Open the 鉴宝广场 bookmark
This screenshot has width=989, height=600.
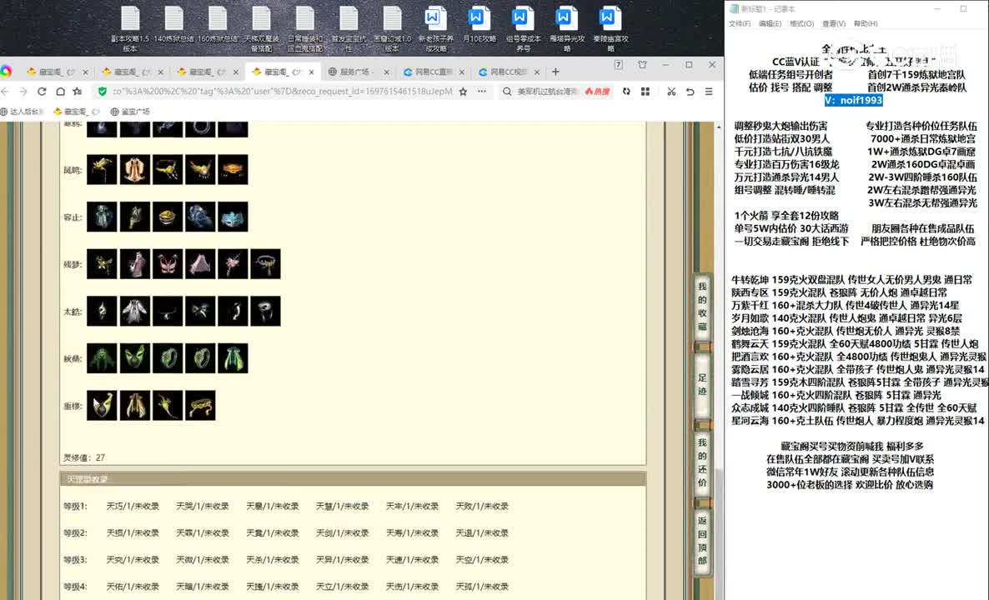(x=130, y=112)
